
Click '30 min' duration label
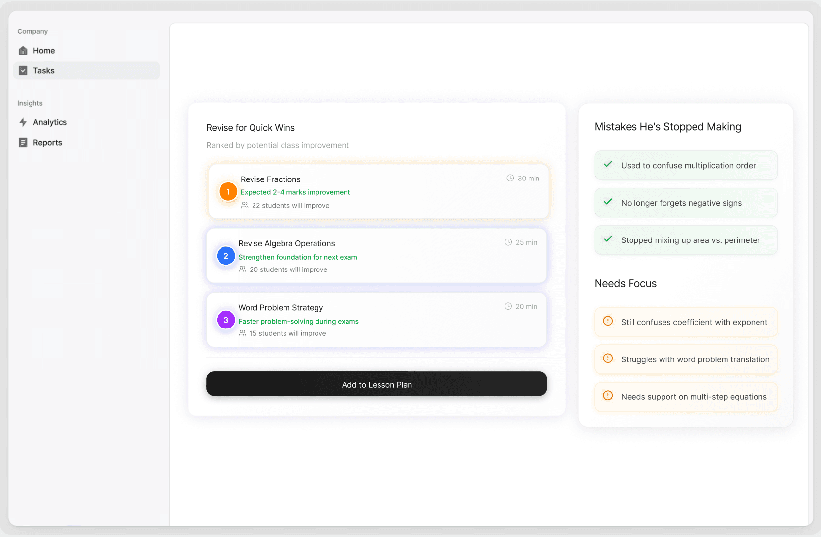[x=529, y=179]
